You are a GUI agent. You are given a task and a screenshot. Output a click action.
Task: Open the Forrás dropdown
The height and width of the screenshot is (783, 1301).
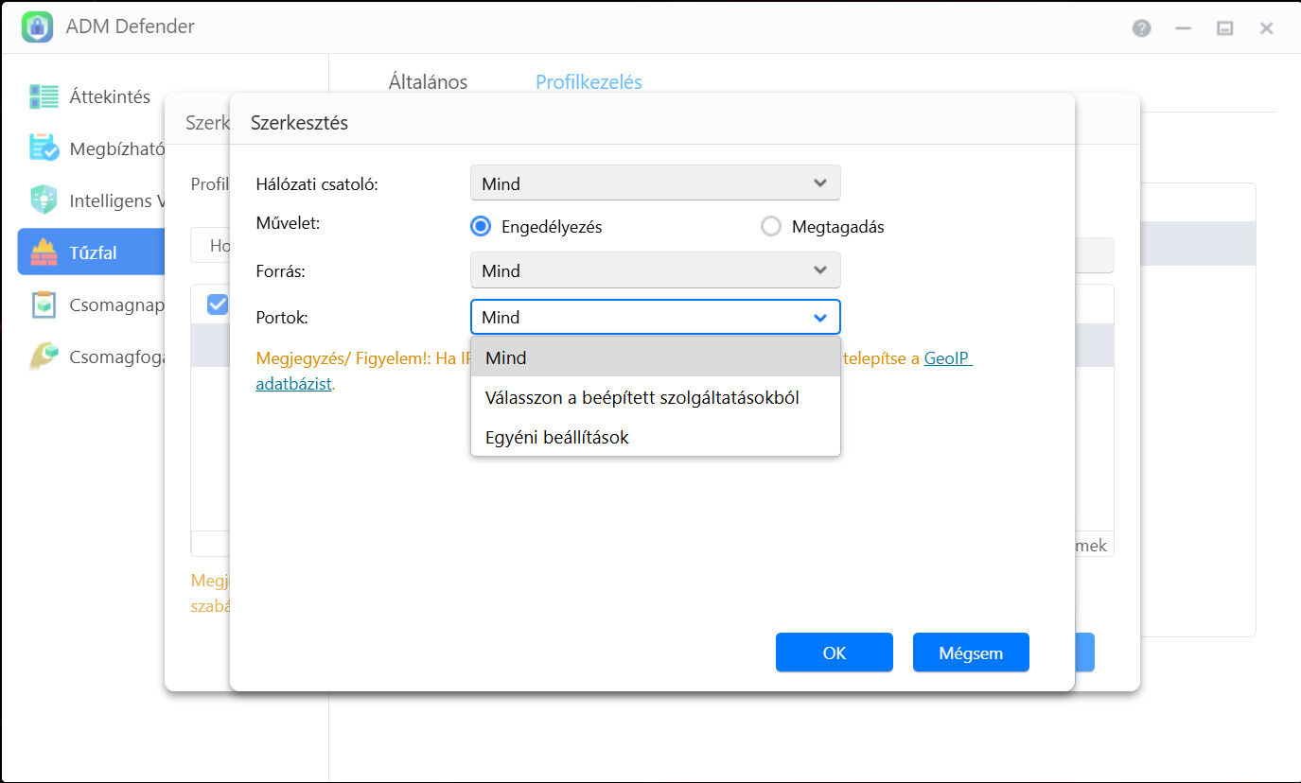click(x=655, y=271)
